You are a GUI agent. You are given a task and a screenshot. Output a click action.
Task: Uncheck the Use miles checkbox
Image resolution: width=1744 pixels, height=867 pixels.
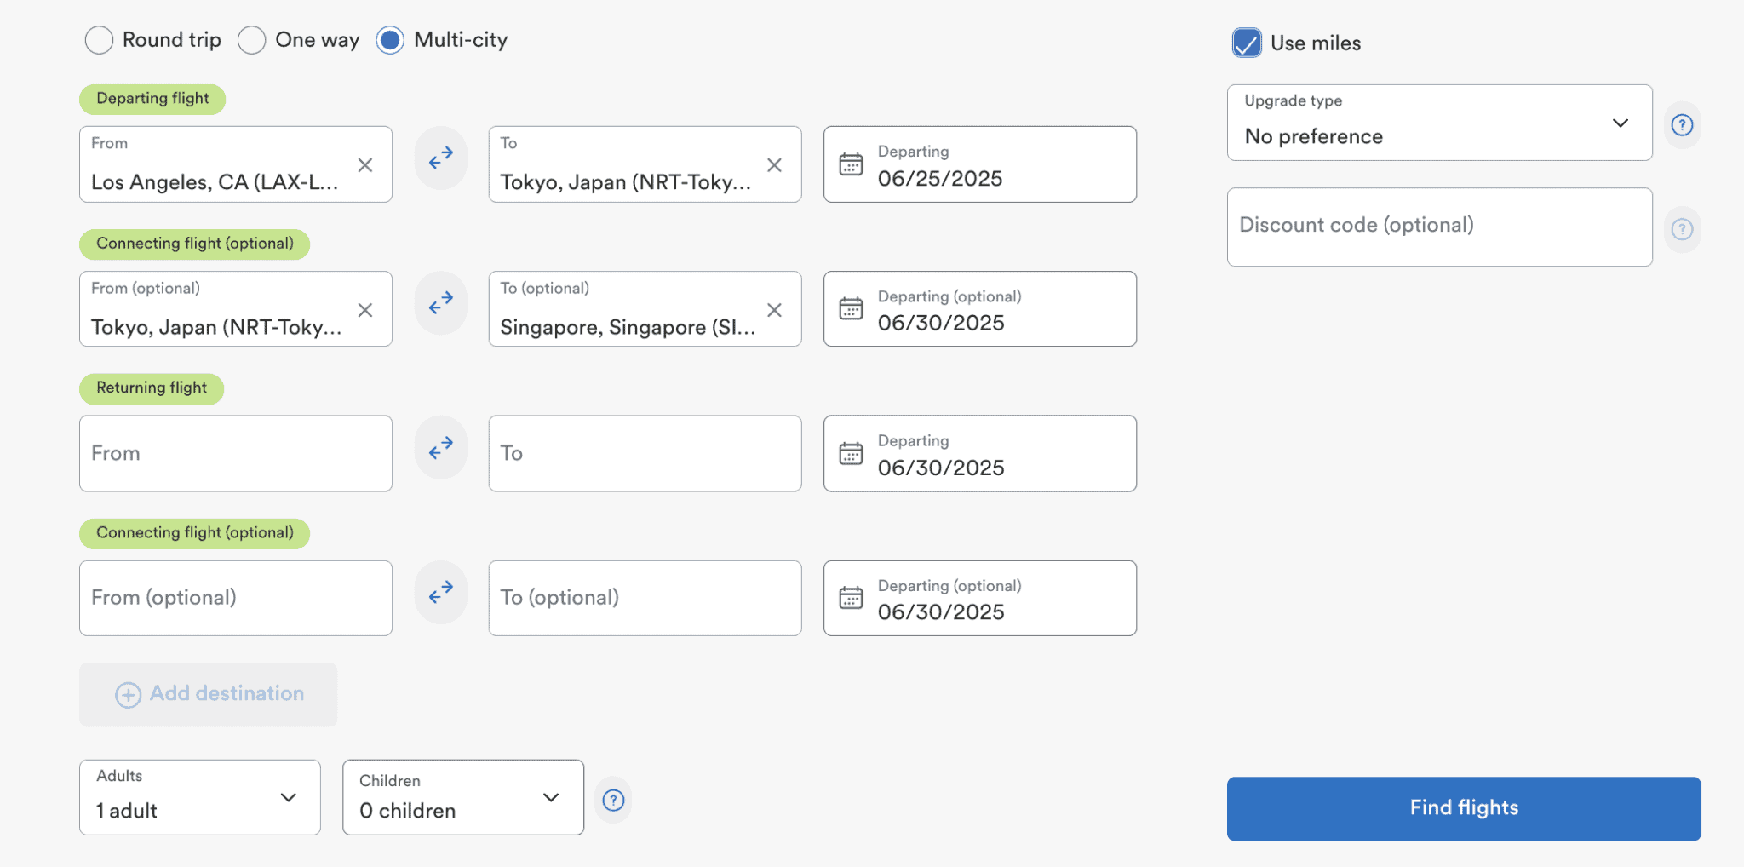[x=1247, y=43]
